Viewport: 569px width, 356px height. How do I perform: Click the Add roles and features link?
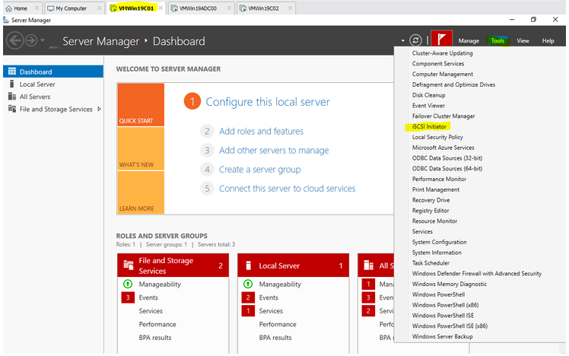pos(261,131)
